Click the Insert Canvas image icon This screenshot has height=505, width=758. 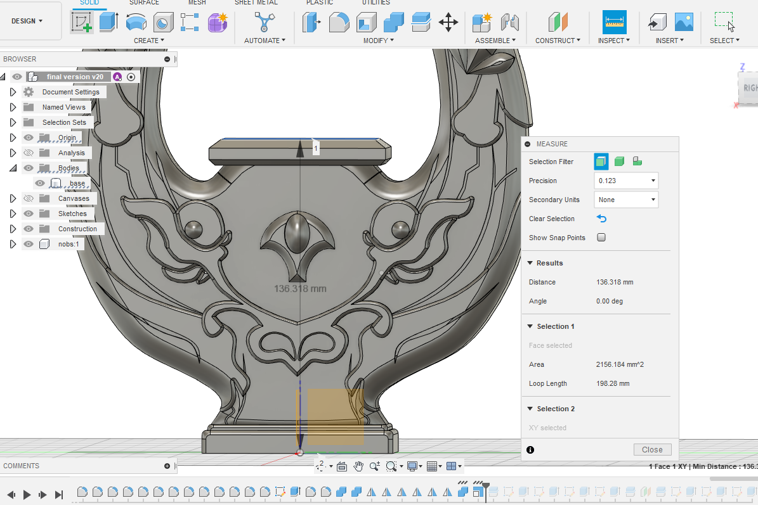click(684, 22)
